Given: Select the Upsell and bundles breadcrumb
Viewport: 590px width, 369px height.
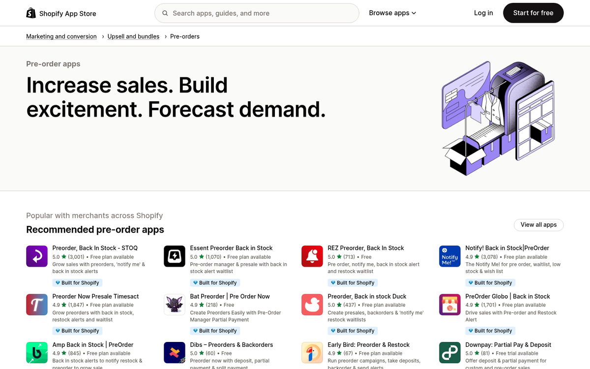Looking at the screenshot, I should pos(133,36).
